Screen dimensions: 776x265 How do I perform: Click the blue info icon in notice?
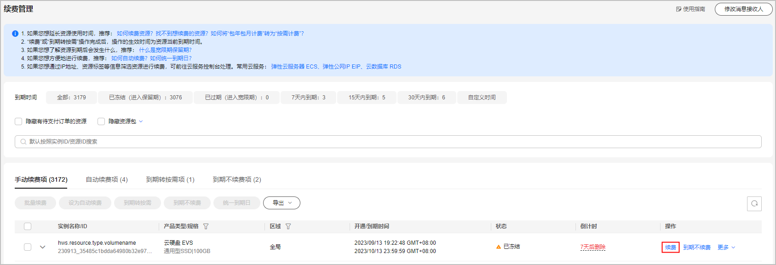pyautogui.click(x=15, y=34)
